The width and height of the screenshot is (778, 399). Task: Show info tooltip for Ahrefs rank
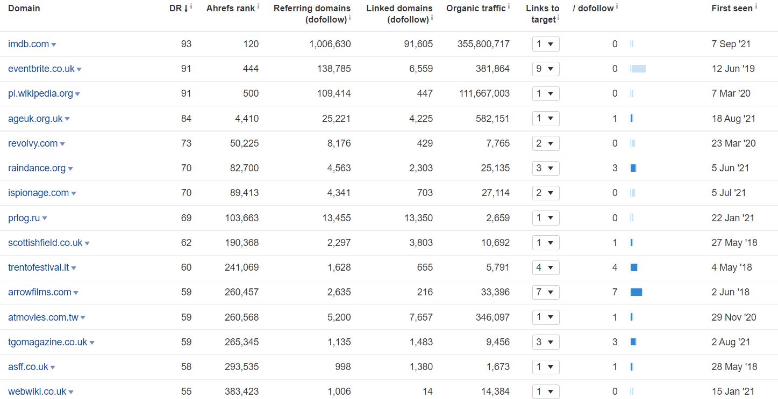click(x=259, y=6)
